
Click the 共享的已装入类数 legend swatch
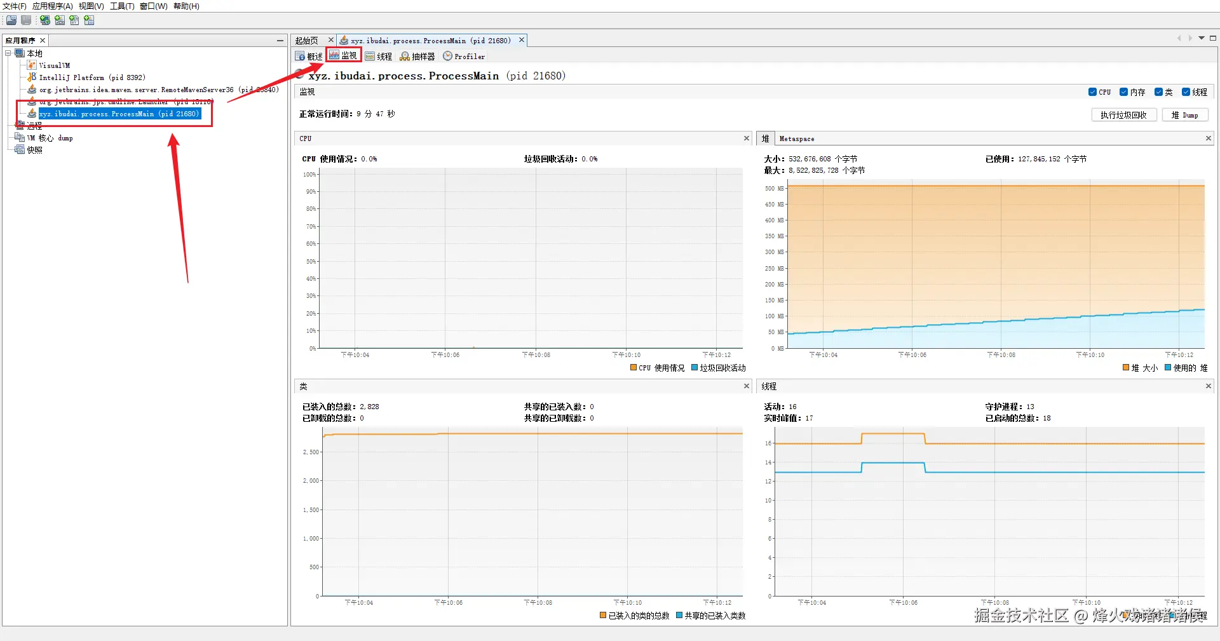[679, 615]
